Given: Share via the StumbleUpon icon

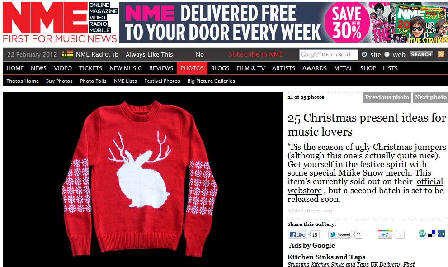Looking at the screenshot, I should click(422, 234).
